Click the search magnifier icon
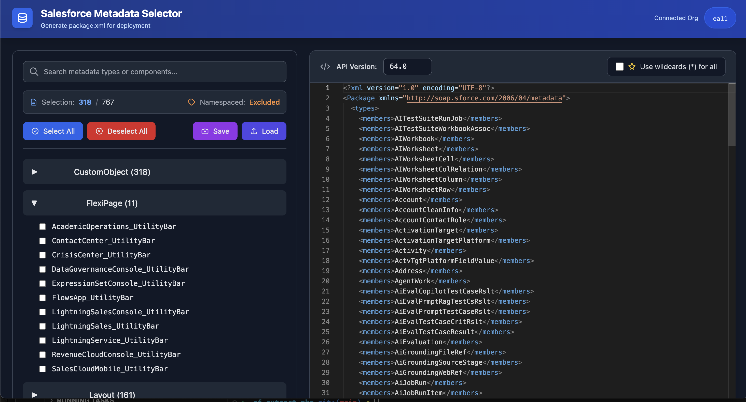 (34, 71)
